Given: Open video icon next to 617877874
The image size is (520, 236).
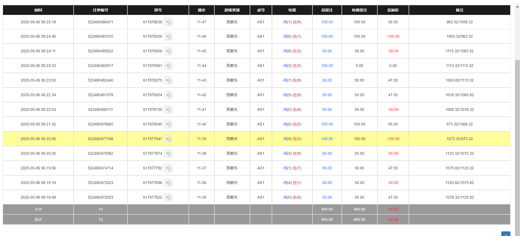Looking at the screenshot, I should pyautogui.click(x=168, y=153).
